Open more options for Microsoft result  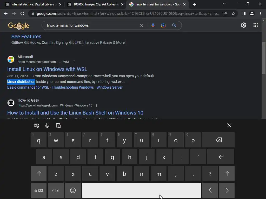[x=74, y=62]
